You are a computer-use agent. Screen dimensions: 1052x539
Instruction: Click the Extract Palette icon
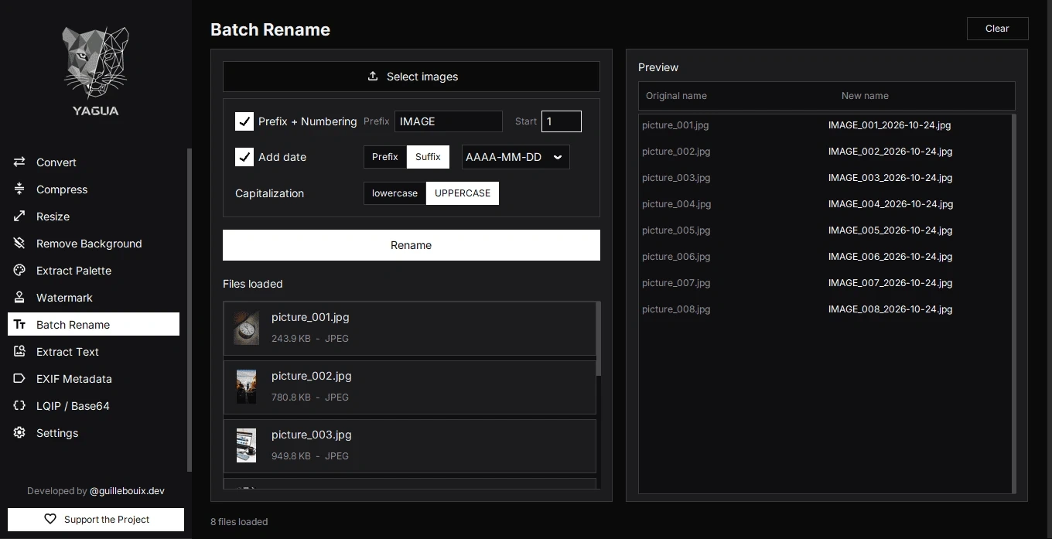pyautogui.click(x=19, y=271)
